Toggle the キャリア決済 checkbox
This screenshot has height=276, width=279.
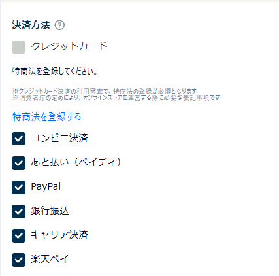pyautogui.click(x=18, y=235)
